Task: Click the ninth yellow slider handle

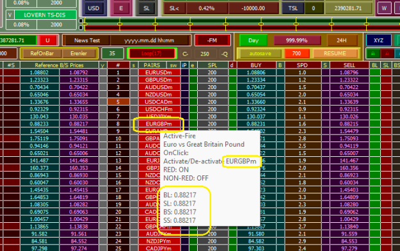Action: click(x=367, y=24)
